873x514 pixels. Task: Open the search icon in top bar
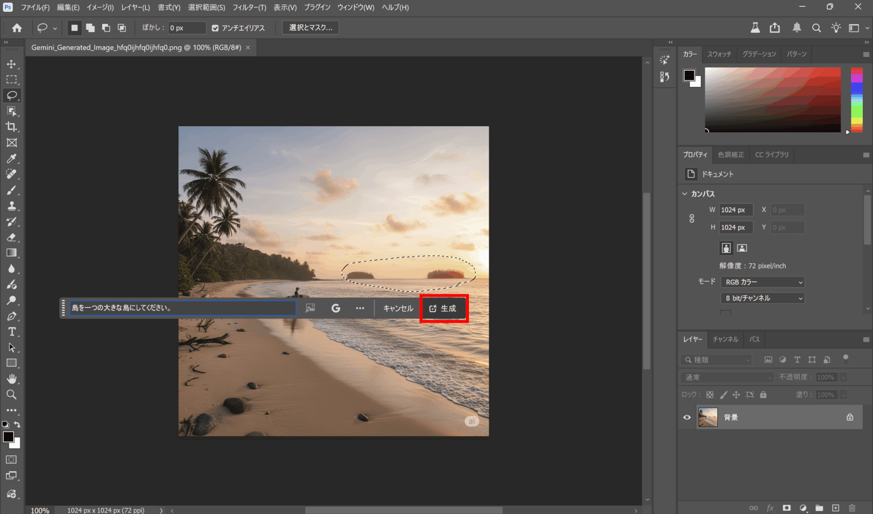click(816, 28)
